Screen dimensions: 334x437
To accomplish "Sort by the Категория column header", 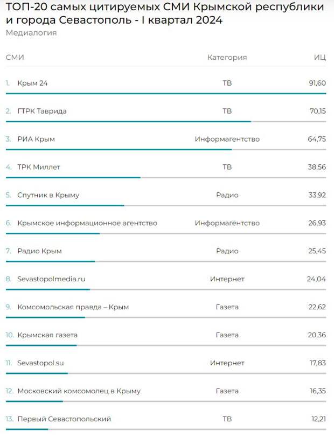I will click(227, 58).
